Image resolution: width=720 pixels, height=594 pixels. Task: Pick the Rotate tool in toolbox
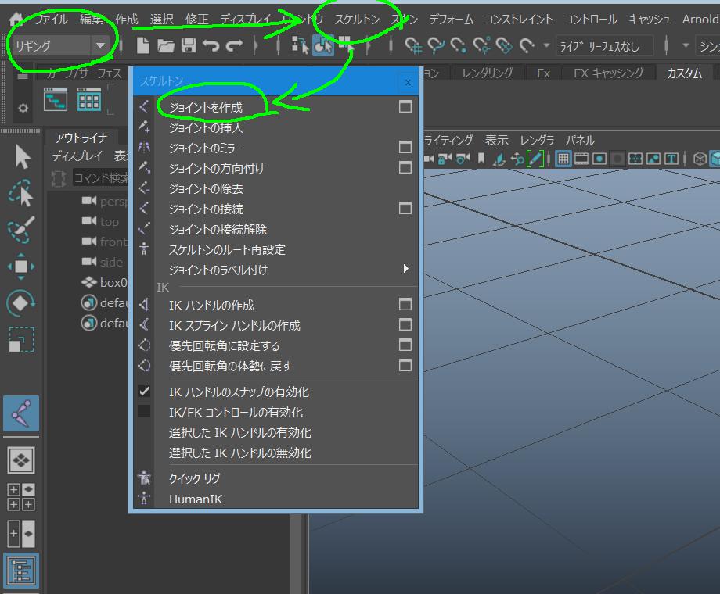[21, 302]
